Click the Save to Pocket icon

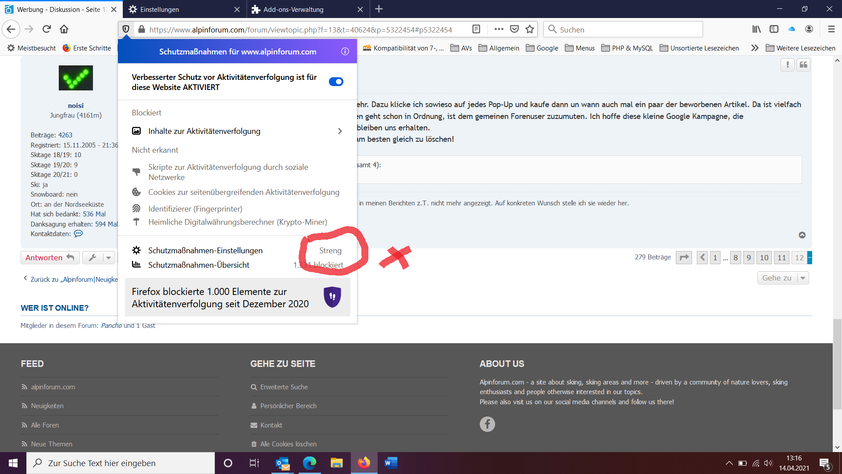pyautogui.click(x=514, y=29)
